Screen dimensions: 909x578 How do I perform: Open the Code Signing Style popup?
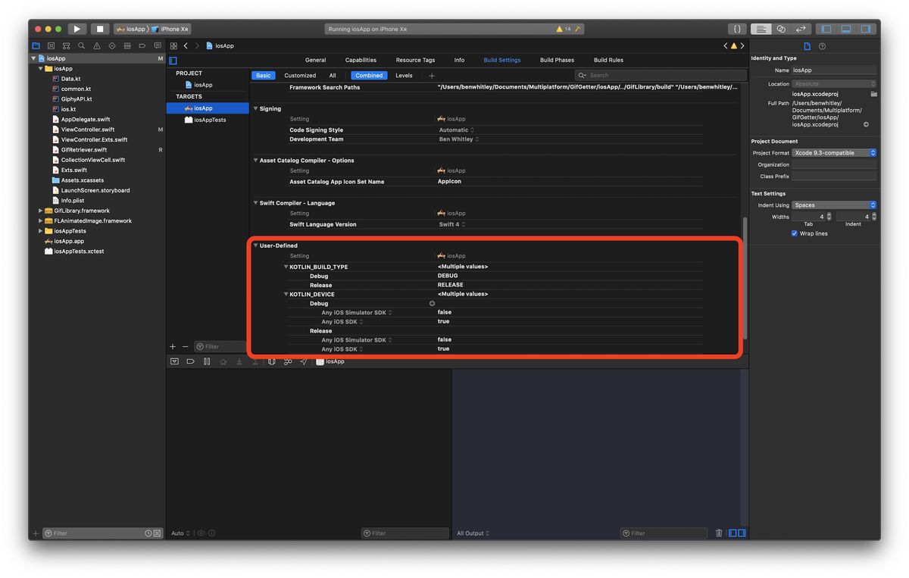[457, 130]
